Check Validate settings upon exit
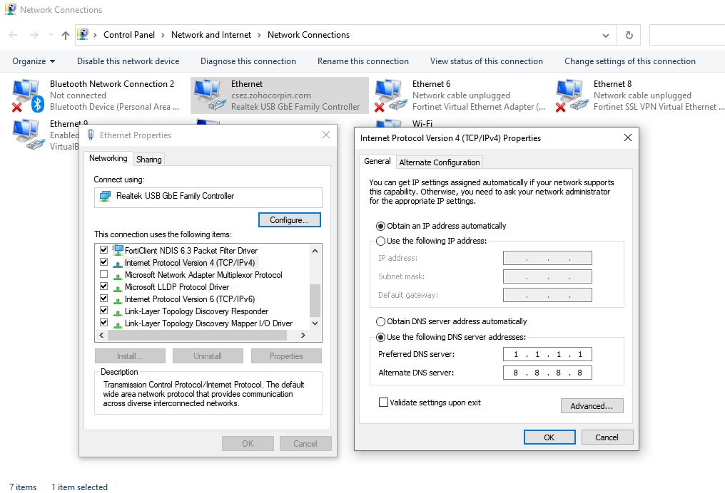 383,402
